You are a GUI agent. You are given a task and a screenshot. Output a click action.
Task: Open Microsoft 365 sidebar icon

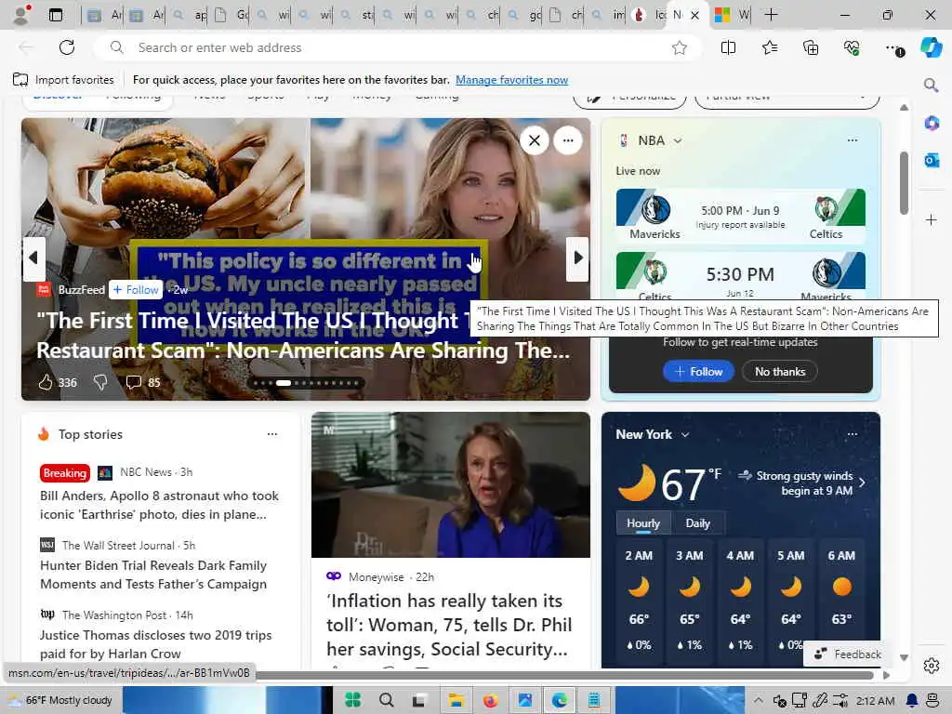[931, 123]
